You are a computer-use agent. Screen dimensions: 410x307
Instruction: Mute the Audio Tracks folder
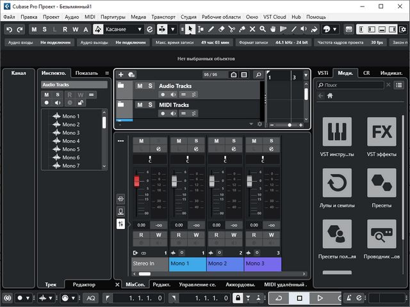tap(139, 86)
